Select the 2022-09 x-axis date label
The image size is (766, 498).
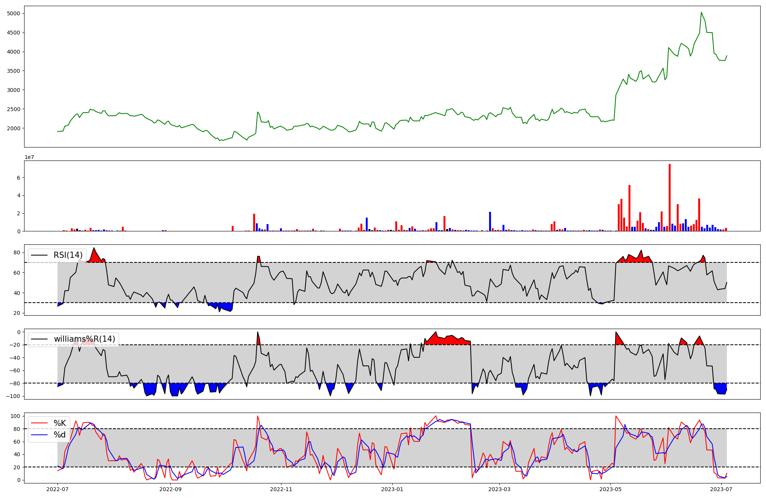click(x=170, y=489)
